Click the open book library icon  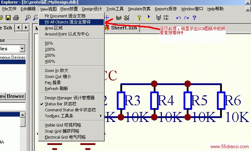click(158, 17)
